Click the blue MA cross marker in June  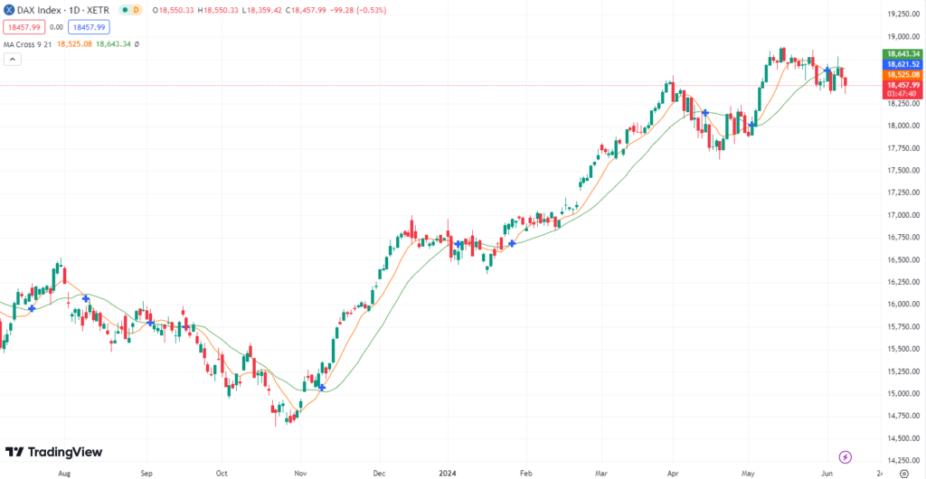828,70
